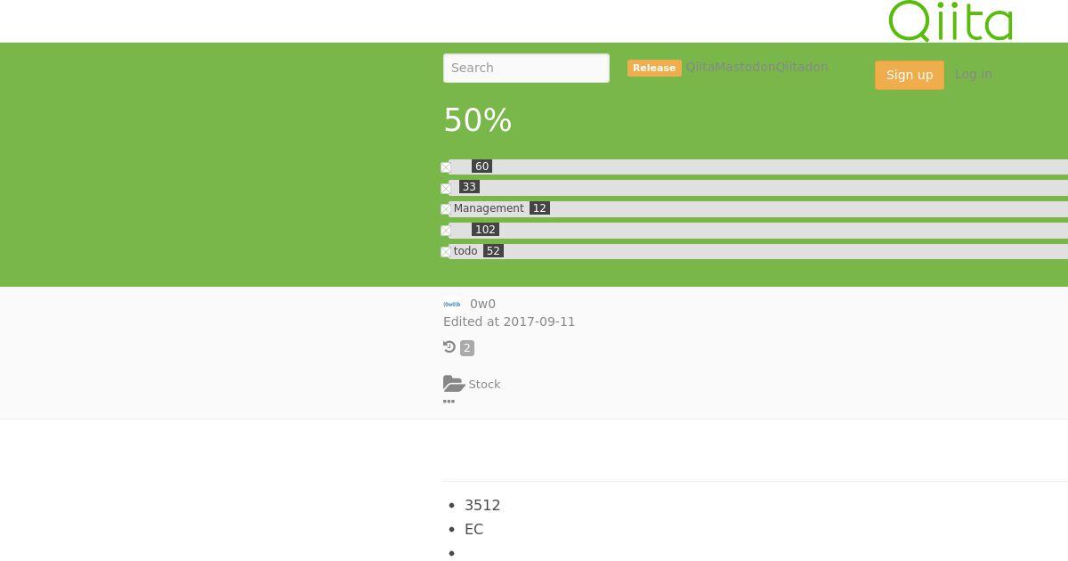Open the Management tag

[489, 208]
